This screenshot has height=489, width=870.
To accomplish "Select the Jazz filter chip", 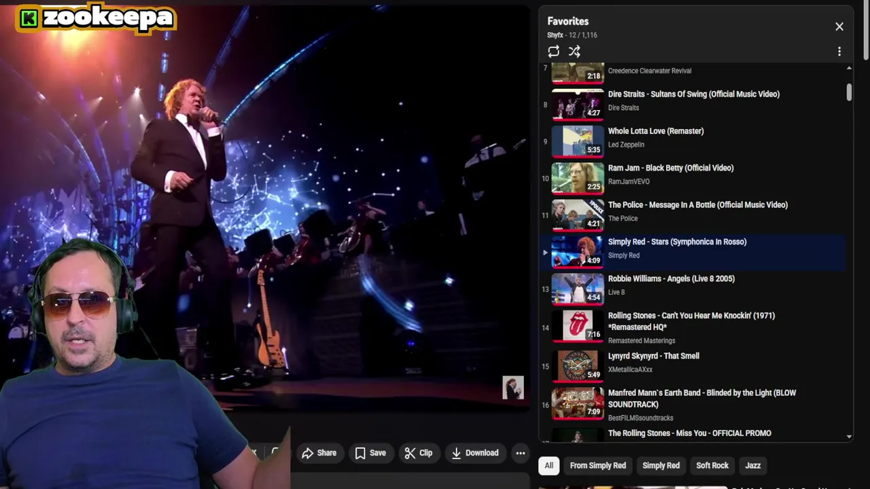I will point(752,465).
